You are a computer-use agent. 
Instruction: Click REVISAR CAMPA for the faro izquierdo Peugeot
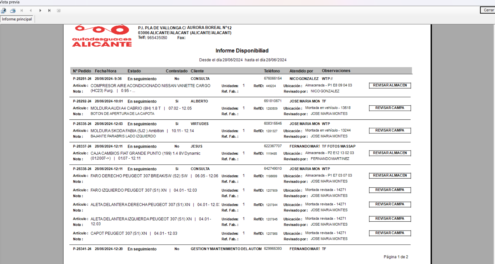[390, 190]
